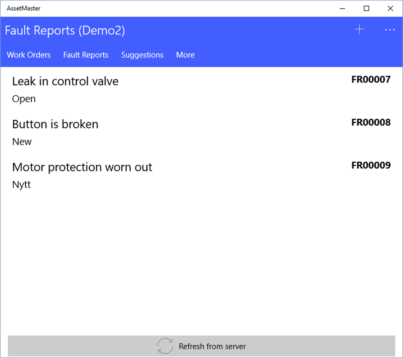Switch to the Work Orders tab
403x358 pixels.
click(x=29, y=55)
